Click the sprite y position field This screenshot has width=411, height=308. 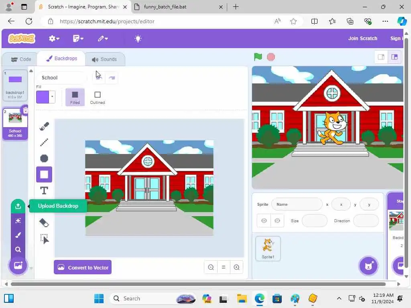(x=369, y=204)
